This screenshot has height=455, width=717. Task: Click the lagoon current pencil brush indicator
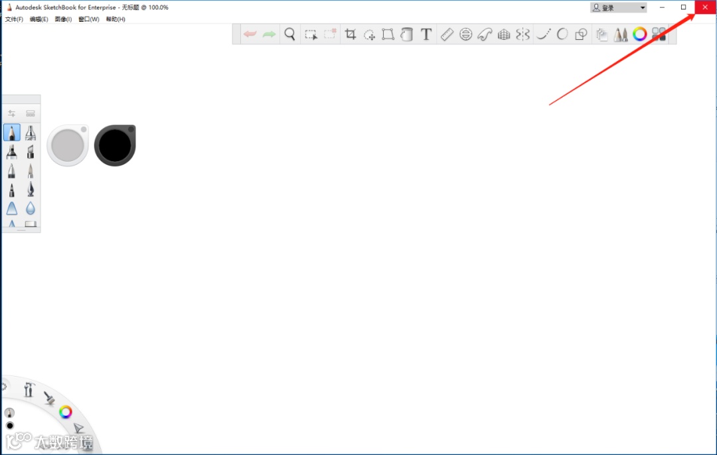pyautogui.click(x=9, y=413)
